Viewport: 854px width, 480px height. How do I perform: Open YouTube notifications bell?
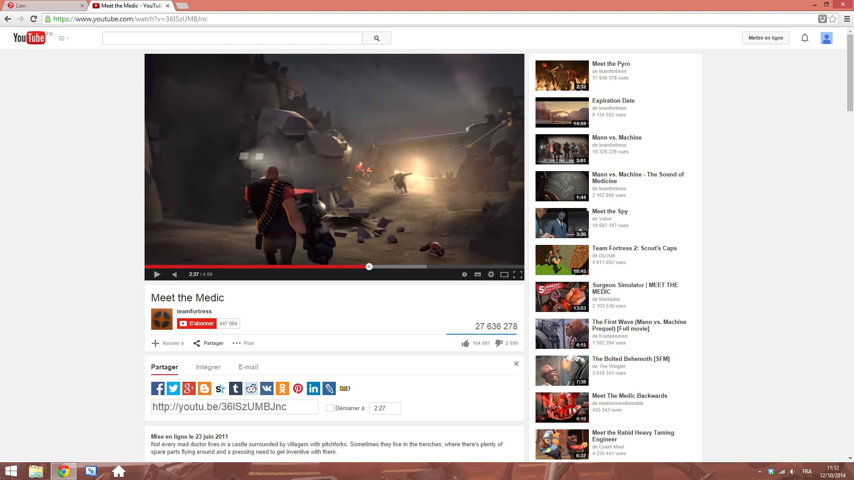pos(805,38)
